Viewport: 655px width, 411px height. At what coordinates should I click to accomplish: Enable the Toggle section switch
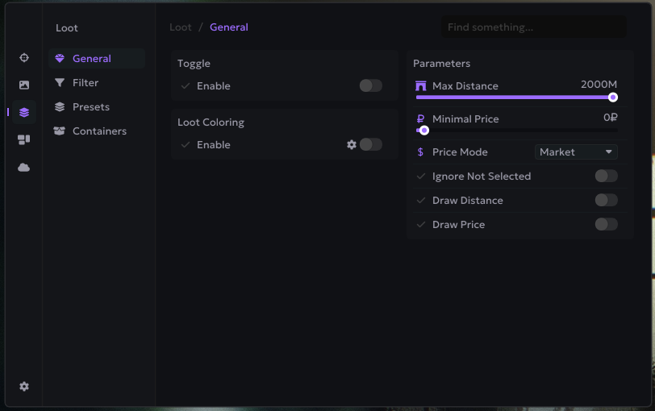[x=370, y=86]
